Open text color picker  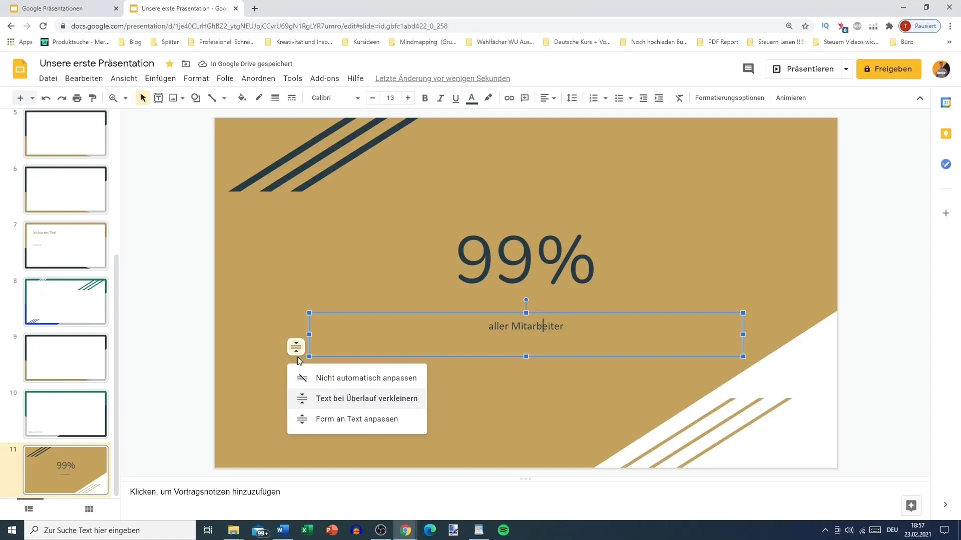pyautogui.click(x=471, y=98)
